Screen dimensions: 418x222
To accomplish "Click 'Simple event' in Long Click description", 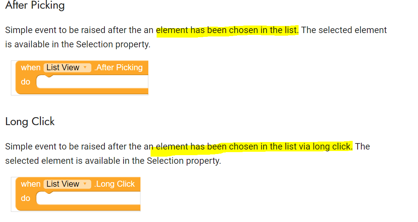I will (x=31, y=146).
